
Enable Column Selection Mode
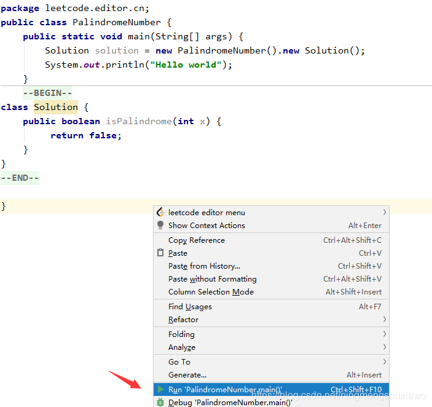(211, 292)
